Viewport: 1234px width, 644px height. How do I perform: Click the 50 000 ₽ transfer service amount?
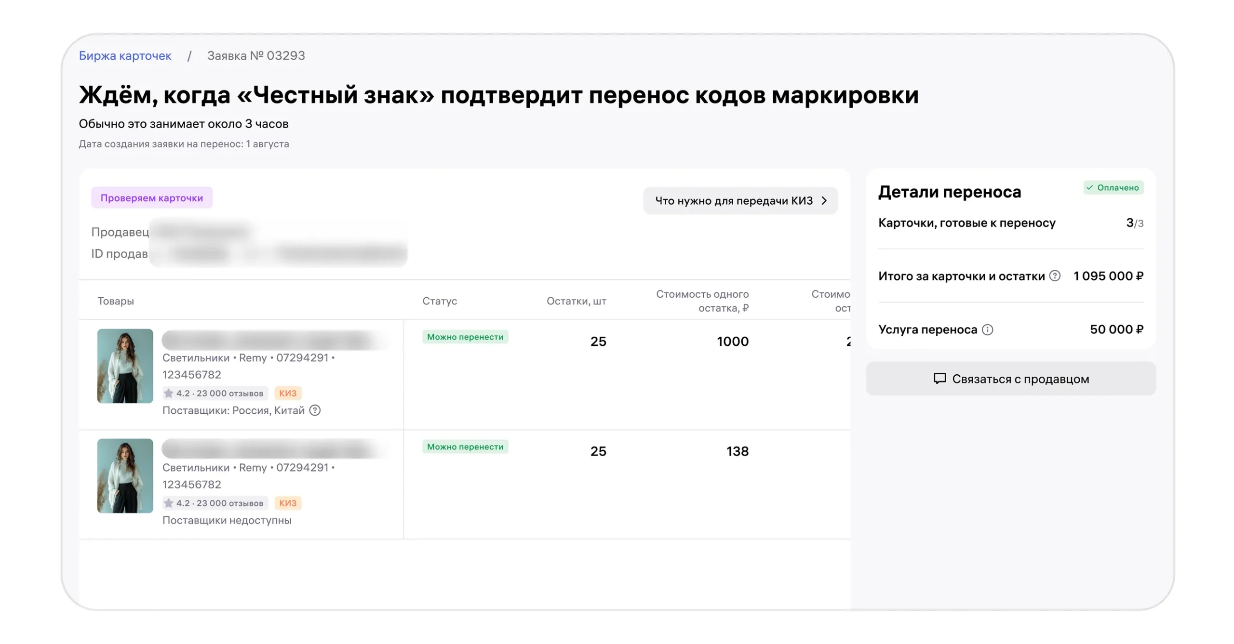click(1116, 329)
